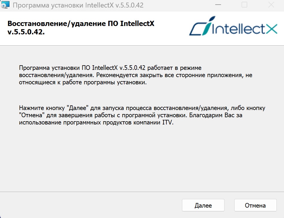Cancel setup with the Отмена button
This screenshot has width=284, height=218.
coord(255,205)
